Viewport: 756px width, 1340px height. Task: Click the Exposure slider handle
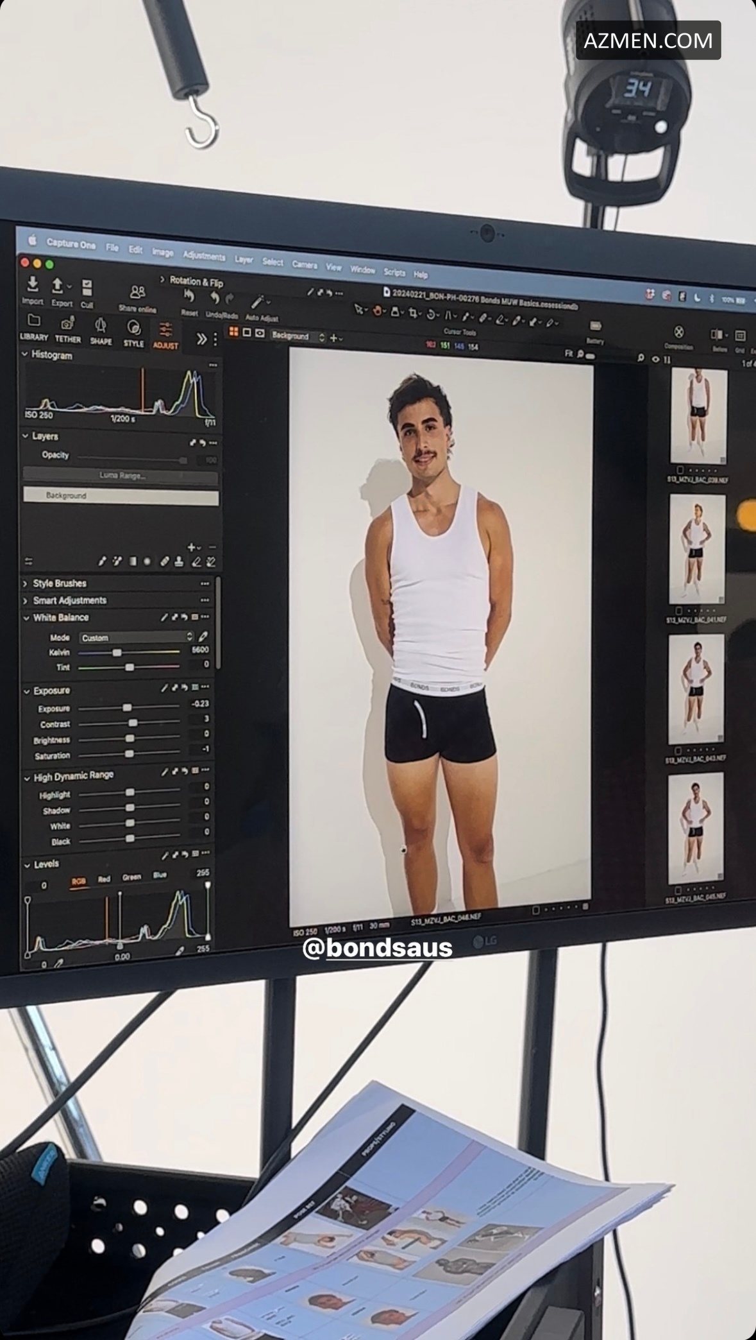(x=127, y=707)
